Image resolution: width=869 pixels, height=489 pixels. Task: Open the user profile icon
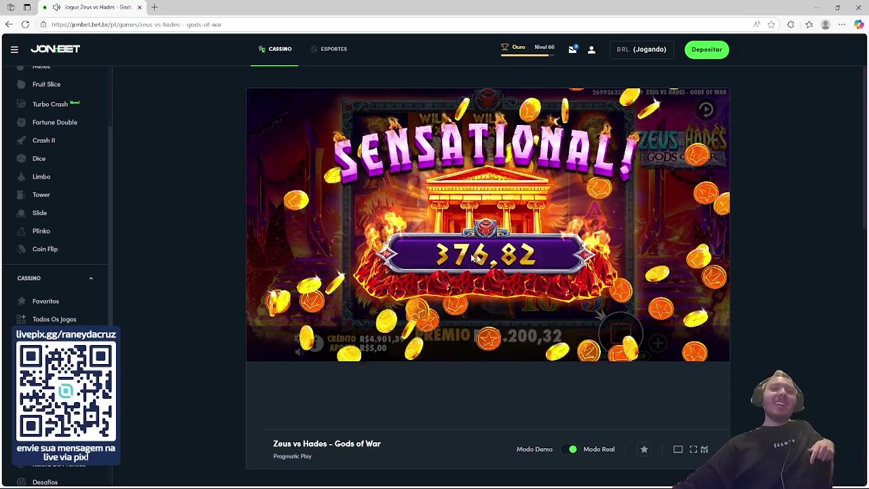coord(591,50)
